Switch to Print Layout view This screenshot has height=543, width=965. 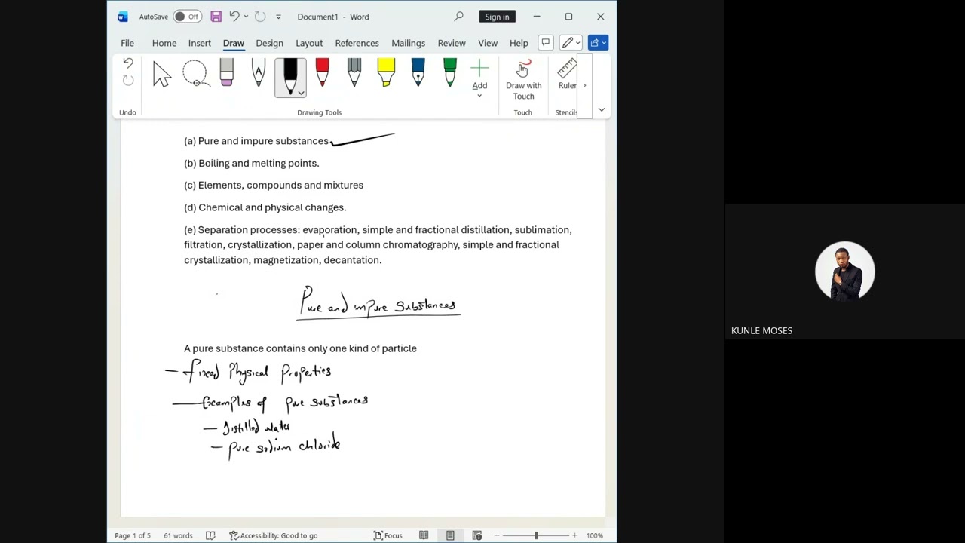pyautogui.click(x=450, y=535)
